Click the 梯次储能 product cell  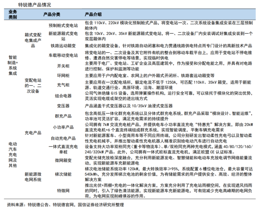coord(63,174)
